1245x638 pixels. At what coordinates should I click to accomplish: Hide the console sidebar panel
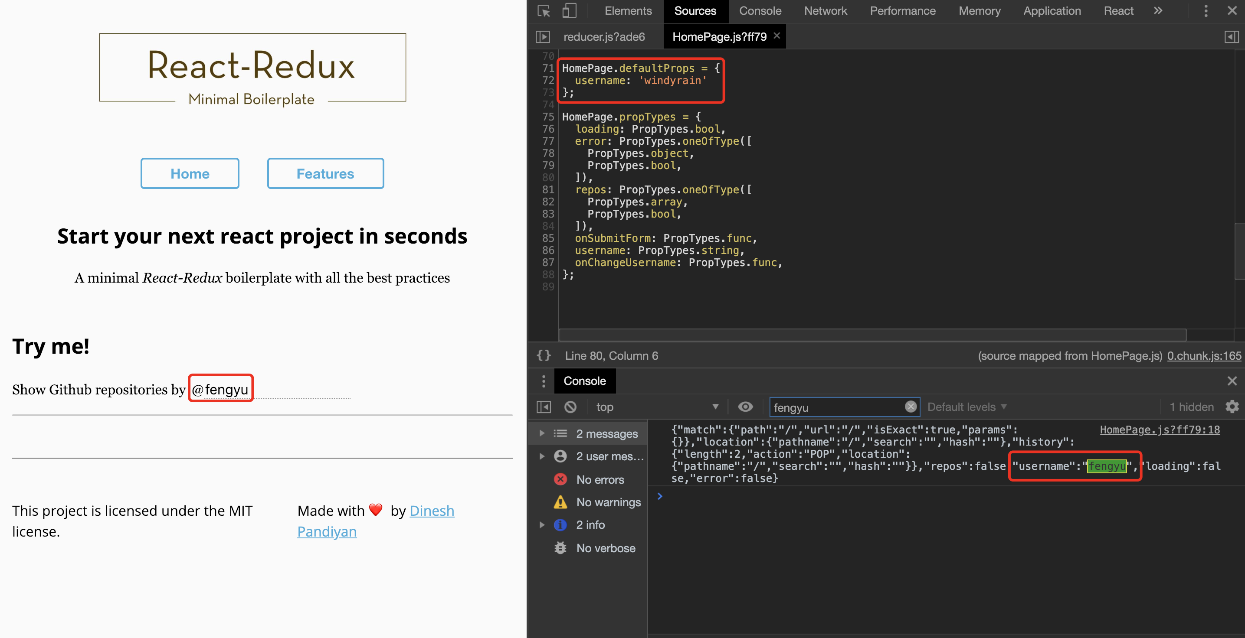coord(544,407)
